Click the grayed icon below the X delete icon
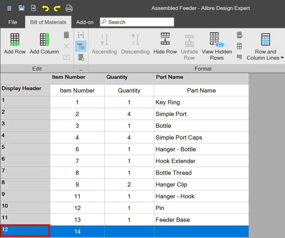The width and height of the screenshot is (285, 238). (x=66, y=57)
